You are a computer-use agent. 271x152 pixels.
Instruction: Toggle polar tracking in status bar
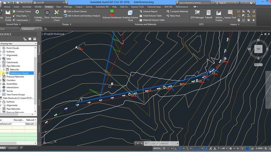180,148
